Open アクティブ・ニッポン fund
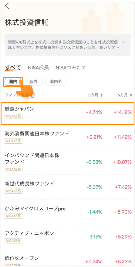 pyautogui.click(x=67, y=237)
